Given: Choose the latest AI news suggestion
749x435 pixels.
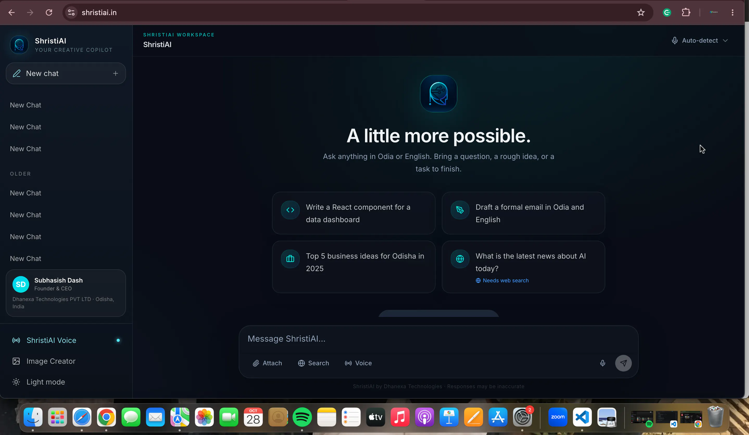Looking at the screenshot, I should coord(523,267).
